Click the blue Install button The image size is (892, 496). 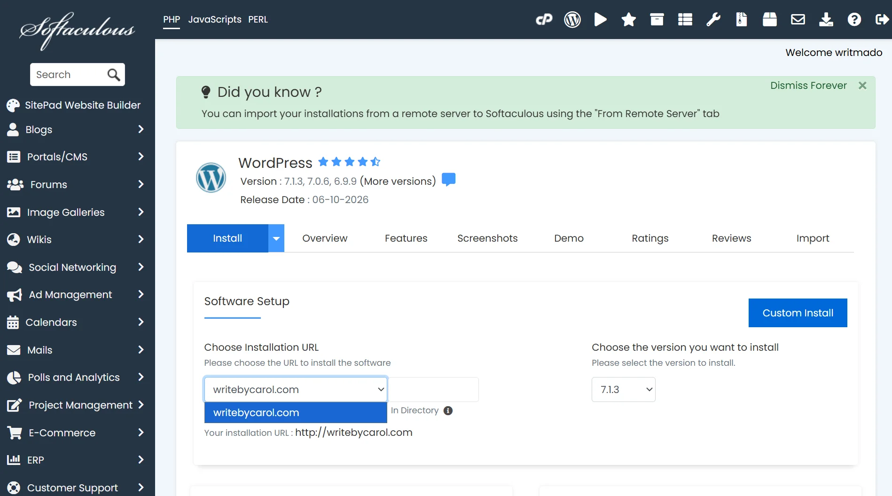(x=227, y=238)
